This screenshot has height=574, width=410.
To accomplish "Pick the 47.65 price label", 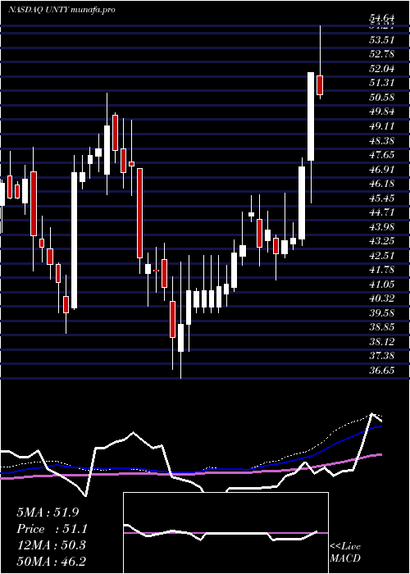I will click(382, 155).
